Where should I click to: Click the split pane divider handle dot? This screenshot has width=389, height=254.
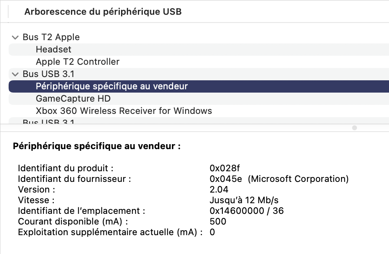coord(355,128)
